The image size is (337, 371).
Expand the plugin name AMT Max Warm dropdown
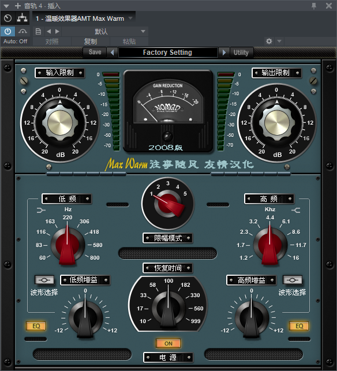click(130, 18)
